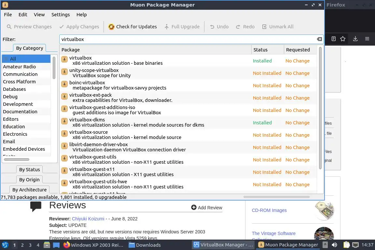Launch the file manager taskbar icon
Image resolution: width=375 pixels, height=250 pixels.
(x=47, y=245)
